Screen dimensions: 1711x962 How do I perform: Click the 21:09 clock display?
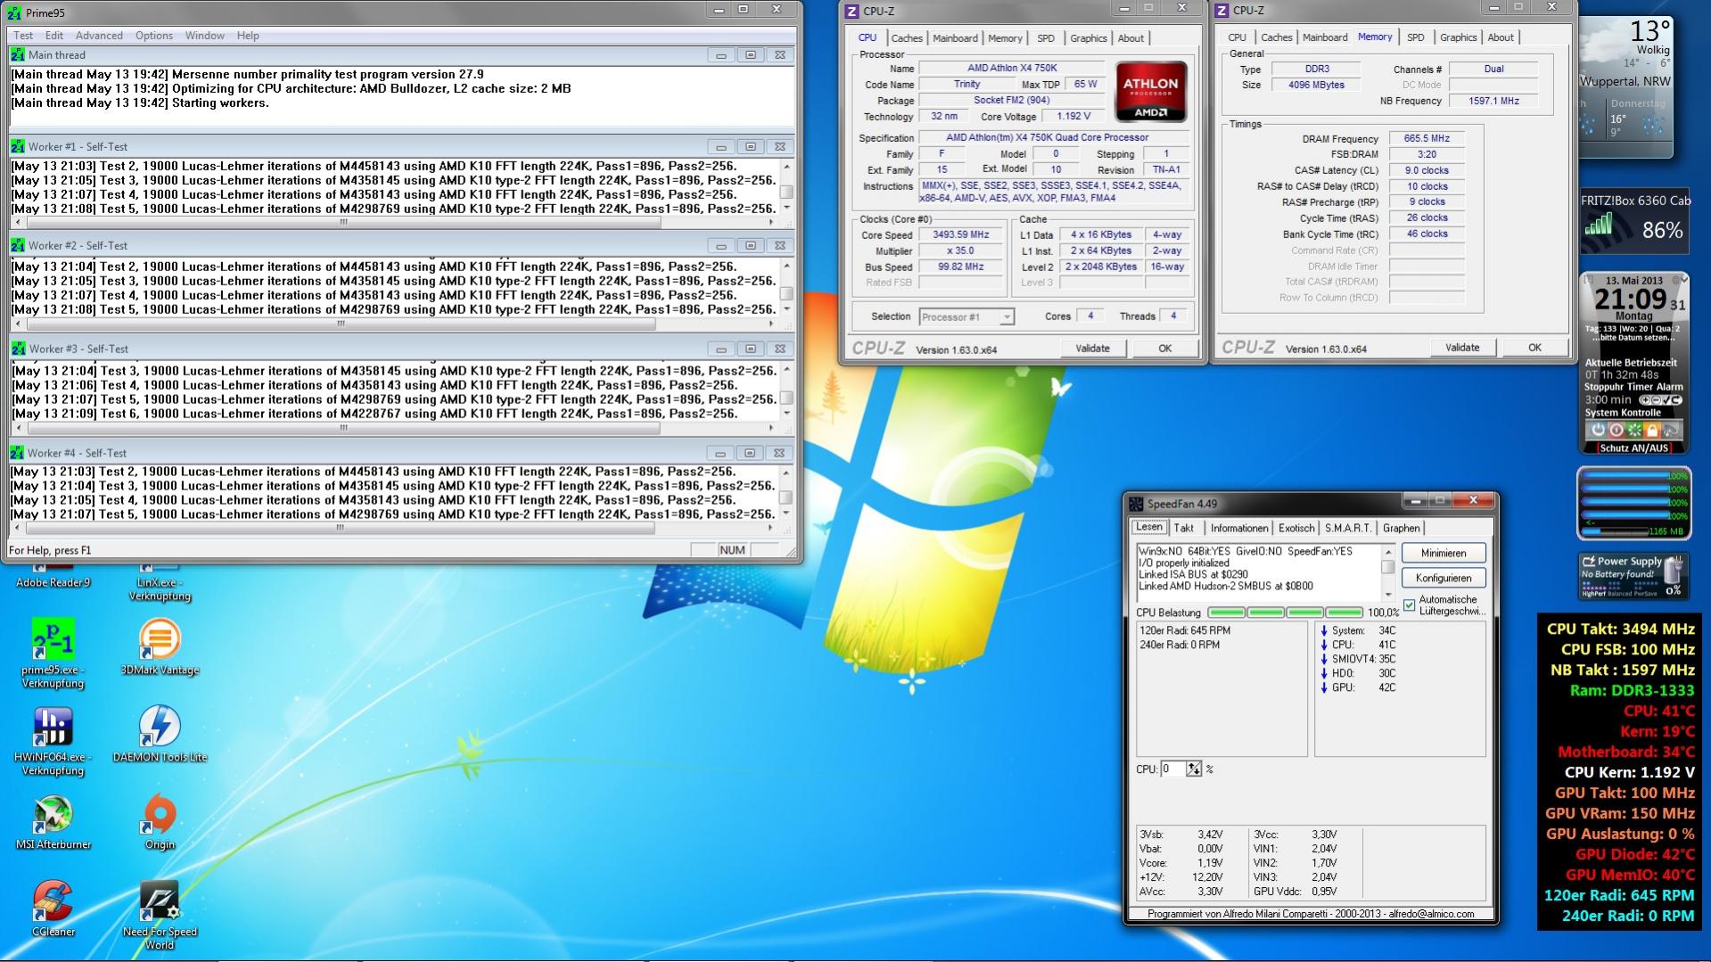[x=1631, y=300]
